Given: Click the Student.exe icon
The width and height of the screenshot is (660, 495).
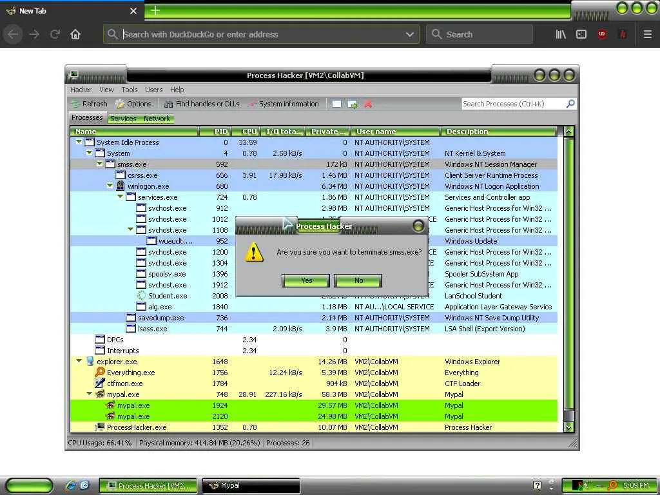Looking at the screenshot, I should click(141, 295).
